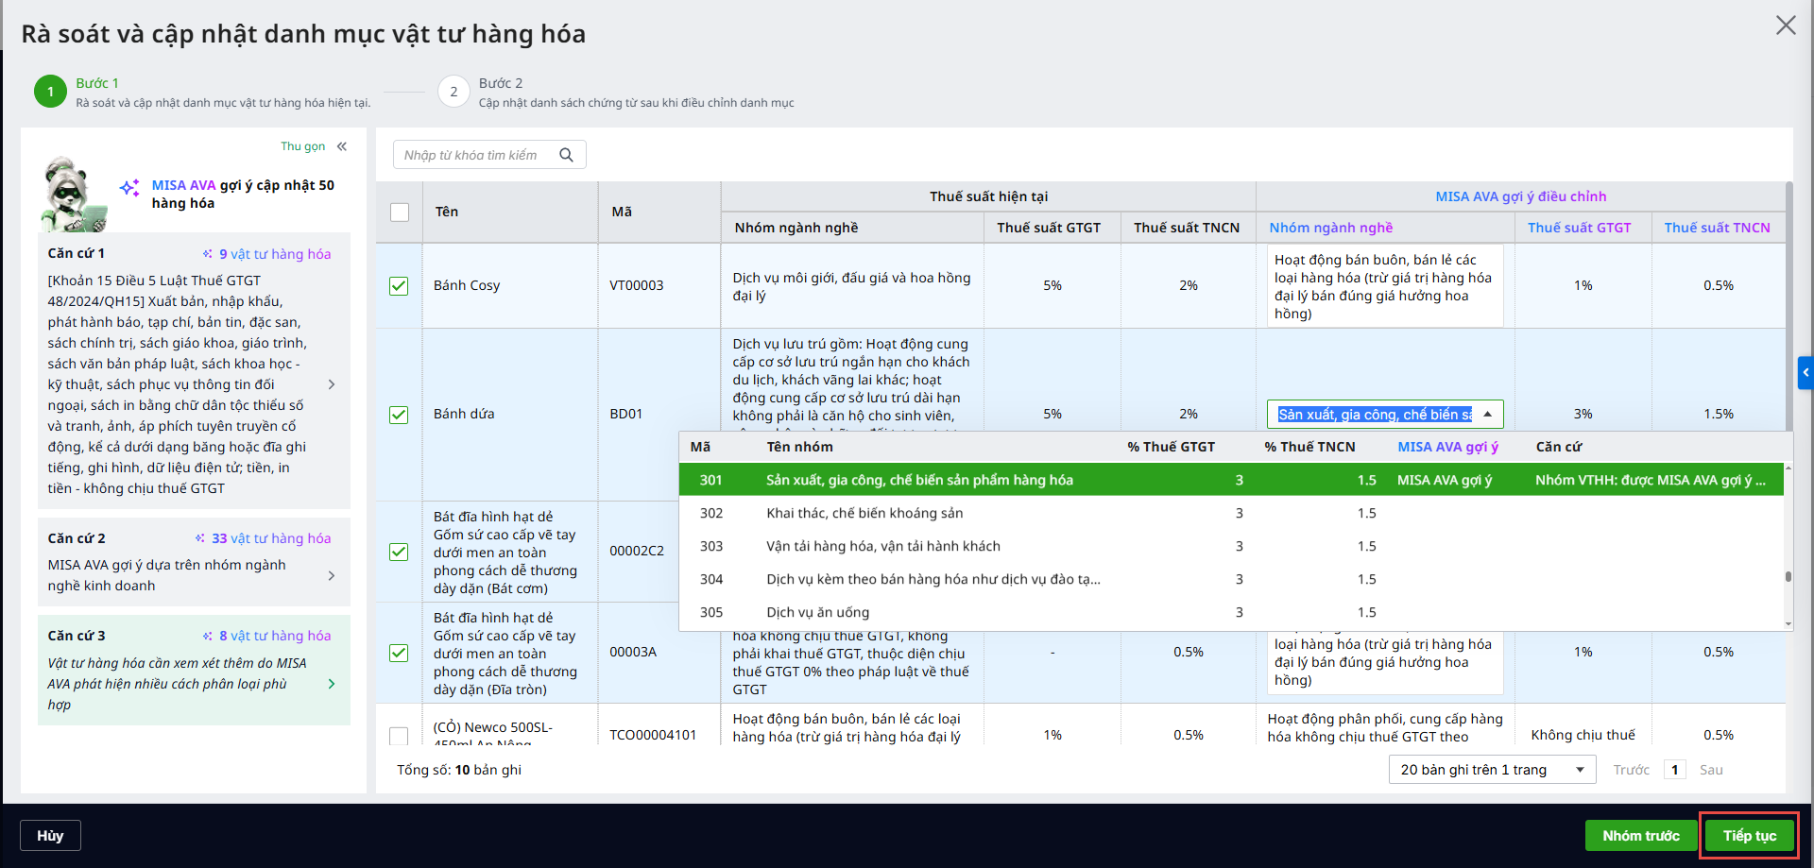The height and width of the screenshot is (868, 1814).
Task: Go to previous page with Trước
Action: [1631, 770]
